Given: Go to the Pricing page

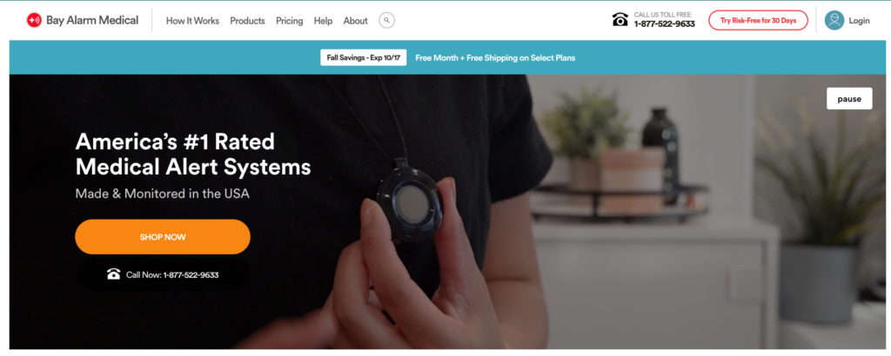Looking at the screenshot, I should click(x=289, y=21).
